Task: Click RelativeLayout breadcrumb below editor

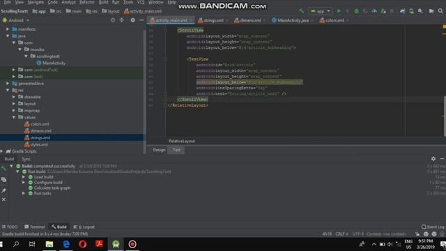Action: click(x=182, y=141)
